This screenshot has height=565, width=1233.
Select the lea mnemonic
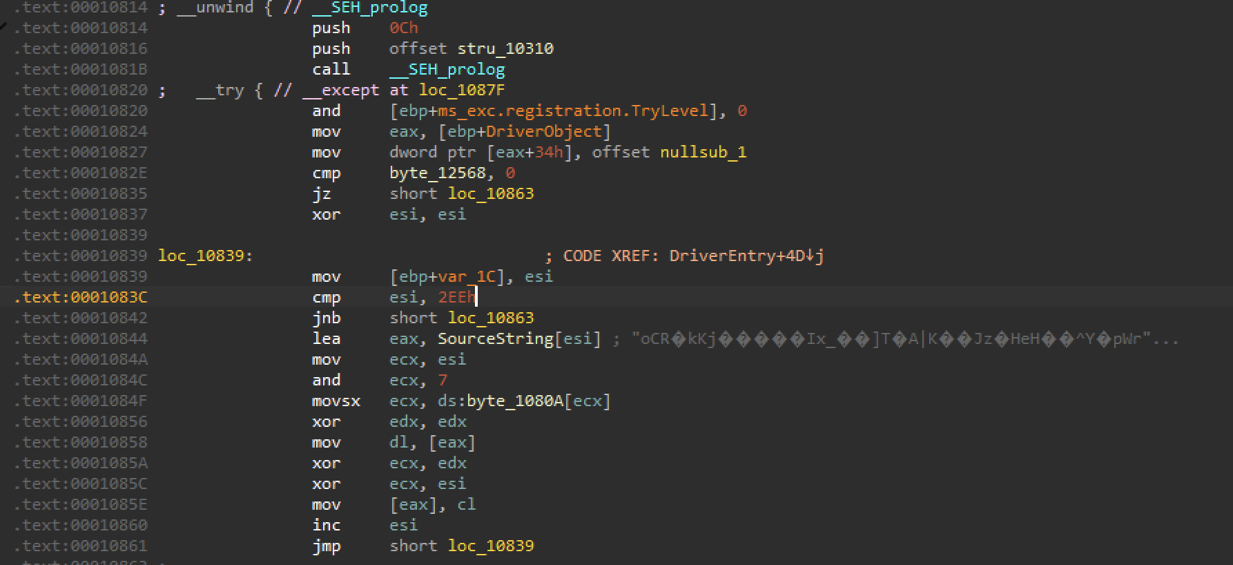(326, 338)
